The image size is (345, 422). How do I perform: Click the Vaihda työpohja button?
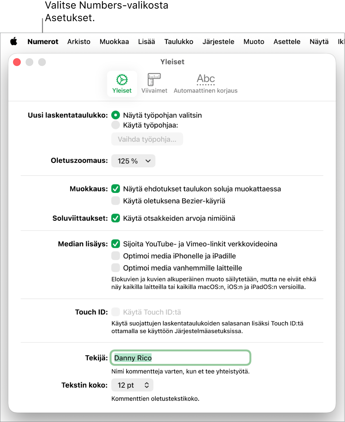click(147, 139)
